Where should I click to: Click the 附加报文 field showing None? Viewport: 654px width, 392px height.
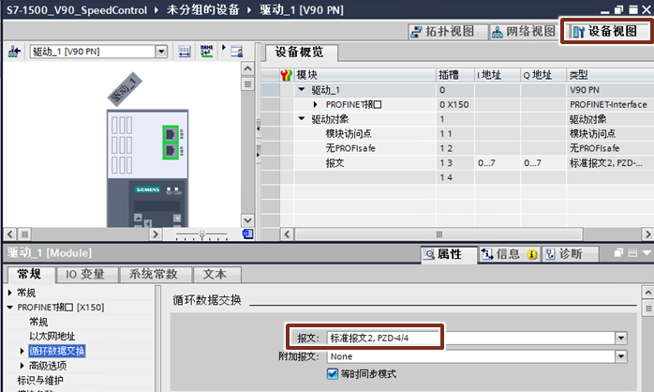(471, 356)
